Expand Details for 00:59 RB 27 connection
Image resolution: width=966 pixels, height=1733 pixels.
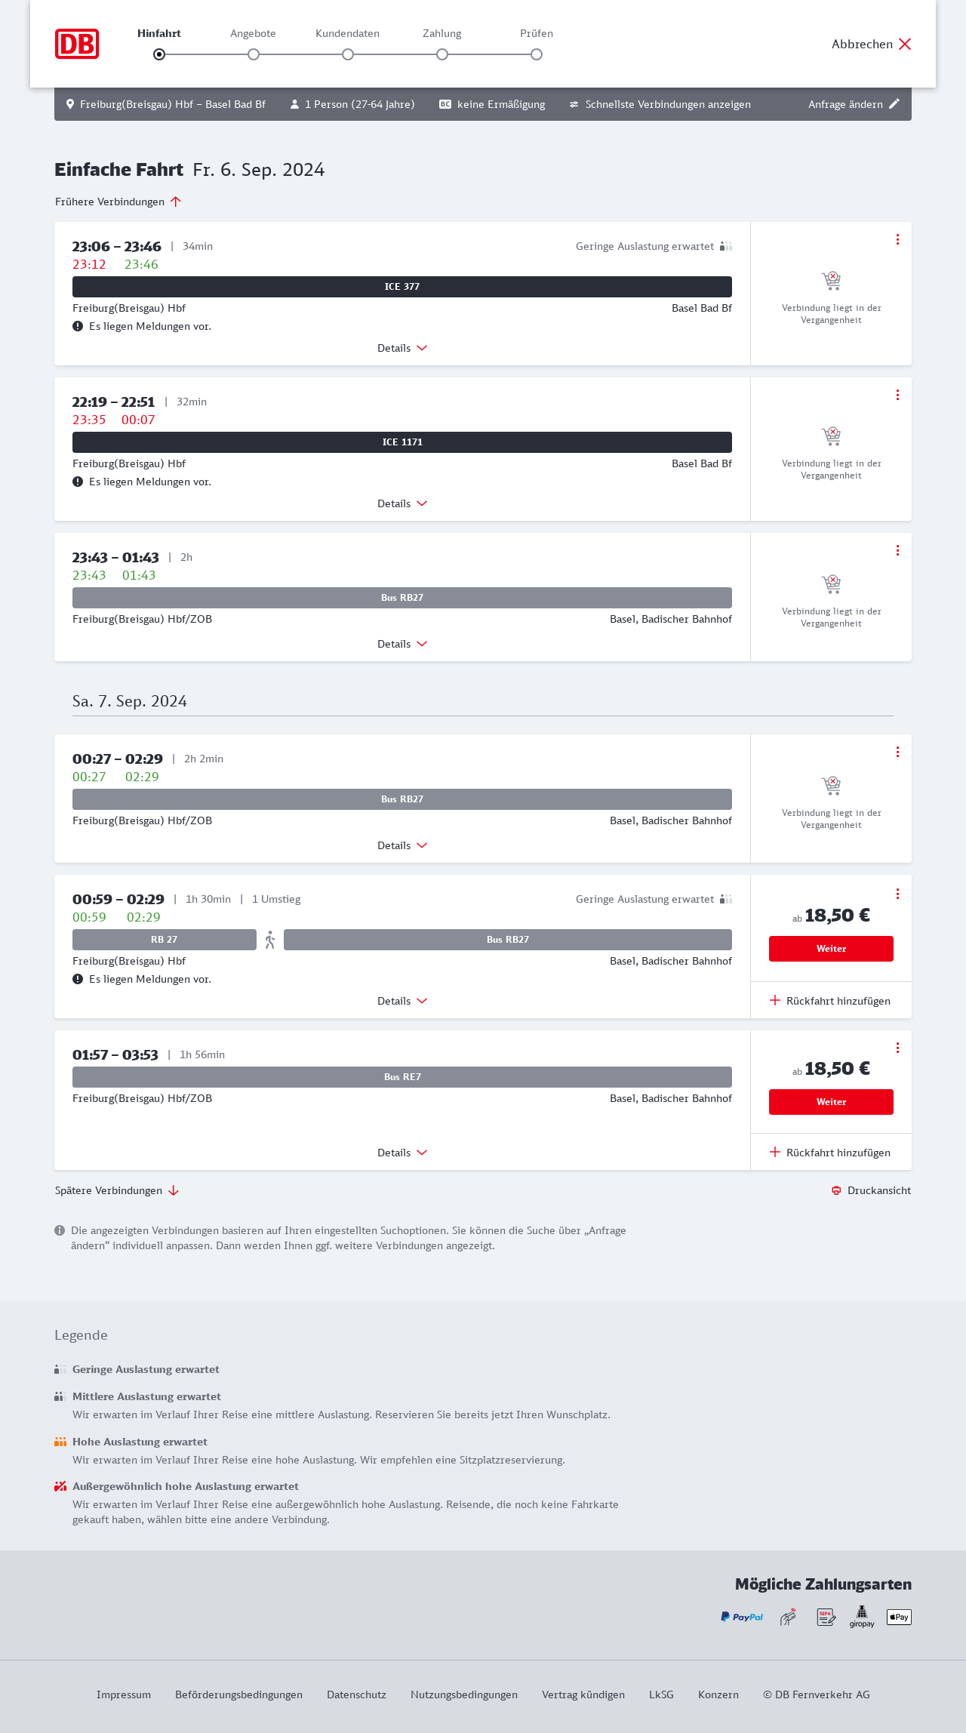point(402,1001)
